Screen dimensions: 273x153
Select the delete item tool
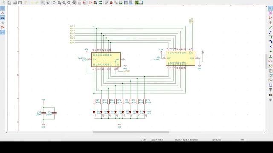click(x=270, y=100)
